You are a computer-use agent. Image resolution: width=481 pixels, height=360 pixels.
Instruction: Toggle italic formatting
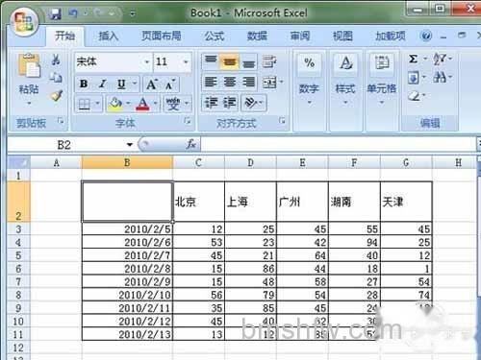[x=103, y=84]
